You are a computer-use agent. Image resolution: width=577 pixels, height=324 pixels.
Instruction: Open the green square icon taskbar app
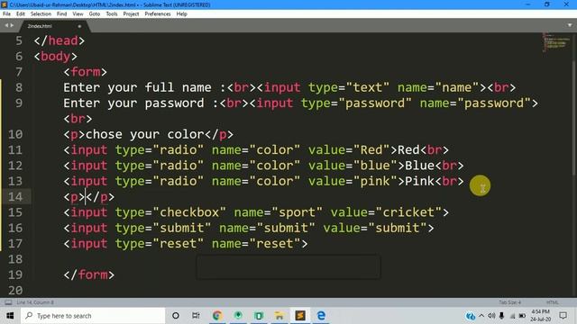(x=259, y=316)
